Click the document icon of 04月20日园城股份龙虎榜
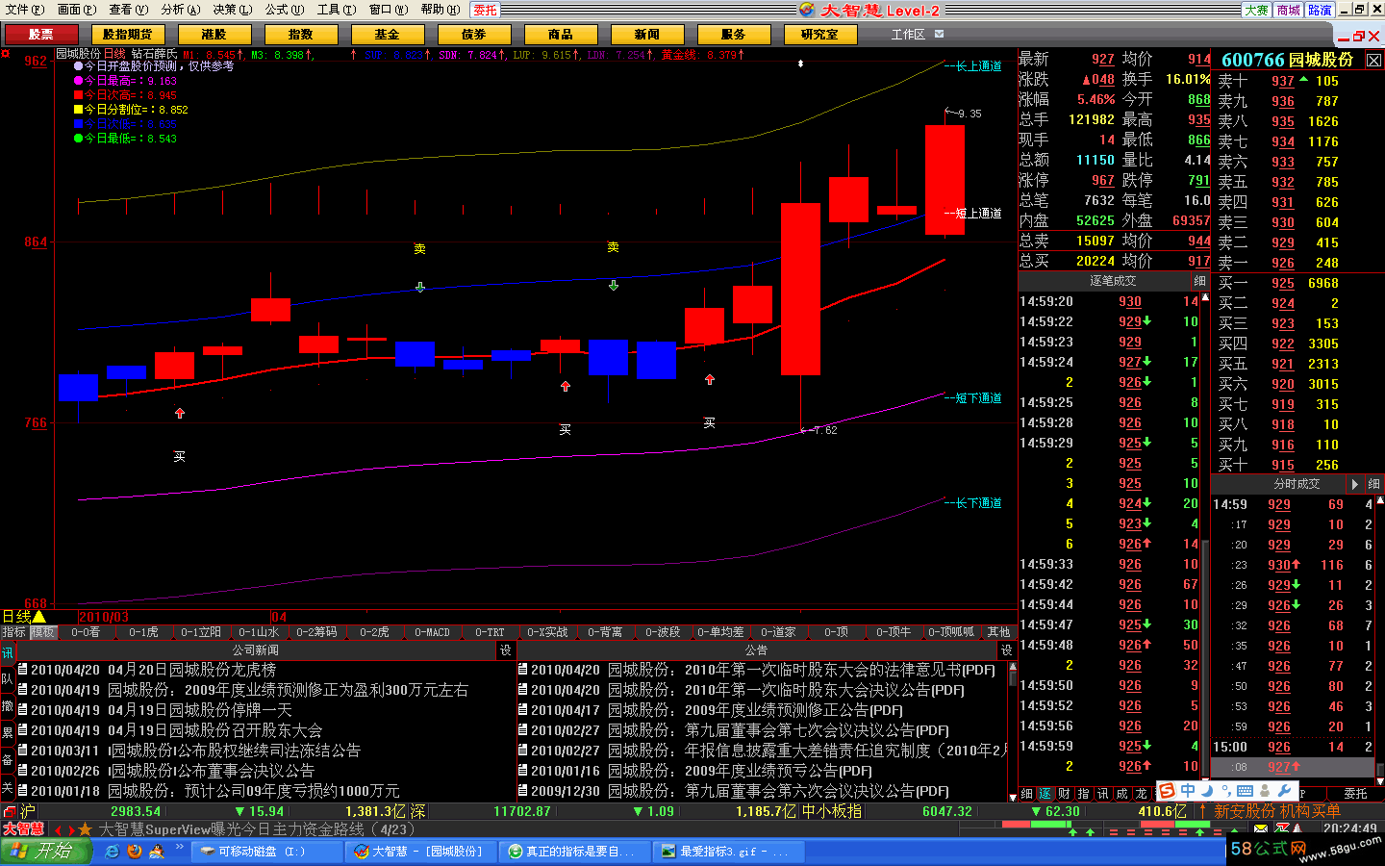Viewport: 1385px width, 866px height. point(23,669)
